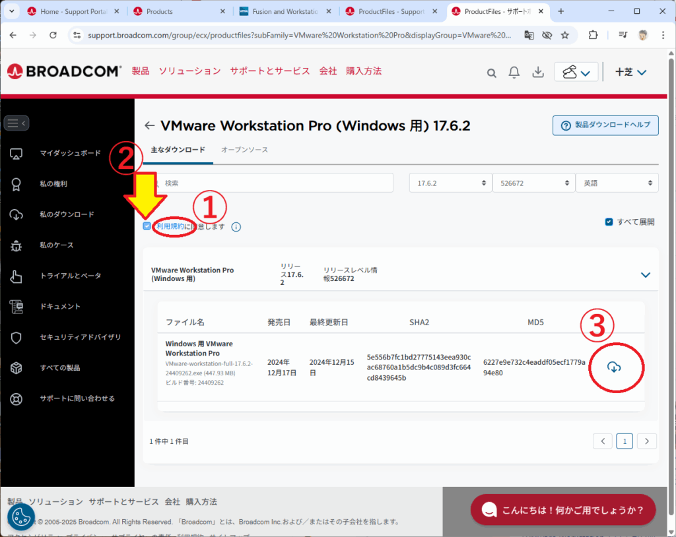This screenshot has width=676, height=537.
Task: Click the back arrow beside product title
Action: click(x=149, y=126)
